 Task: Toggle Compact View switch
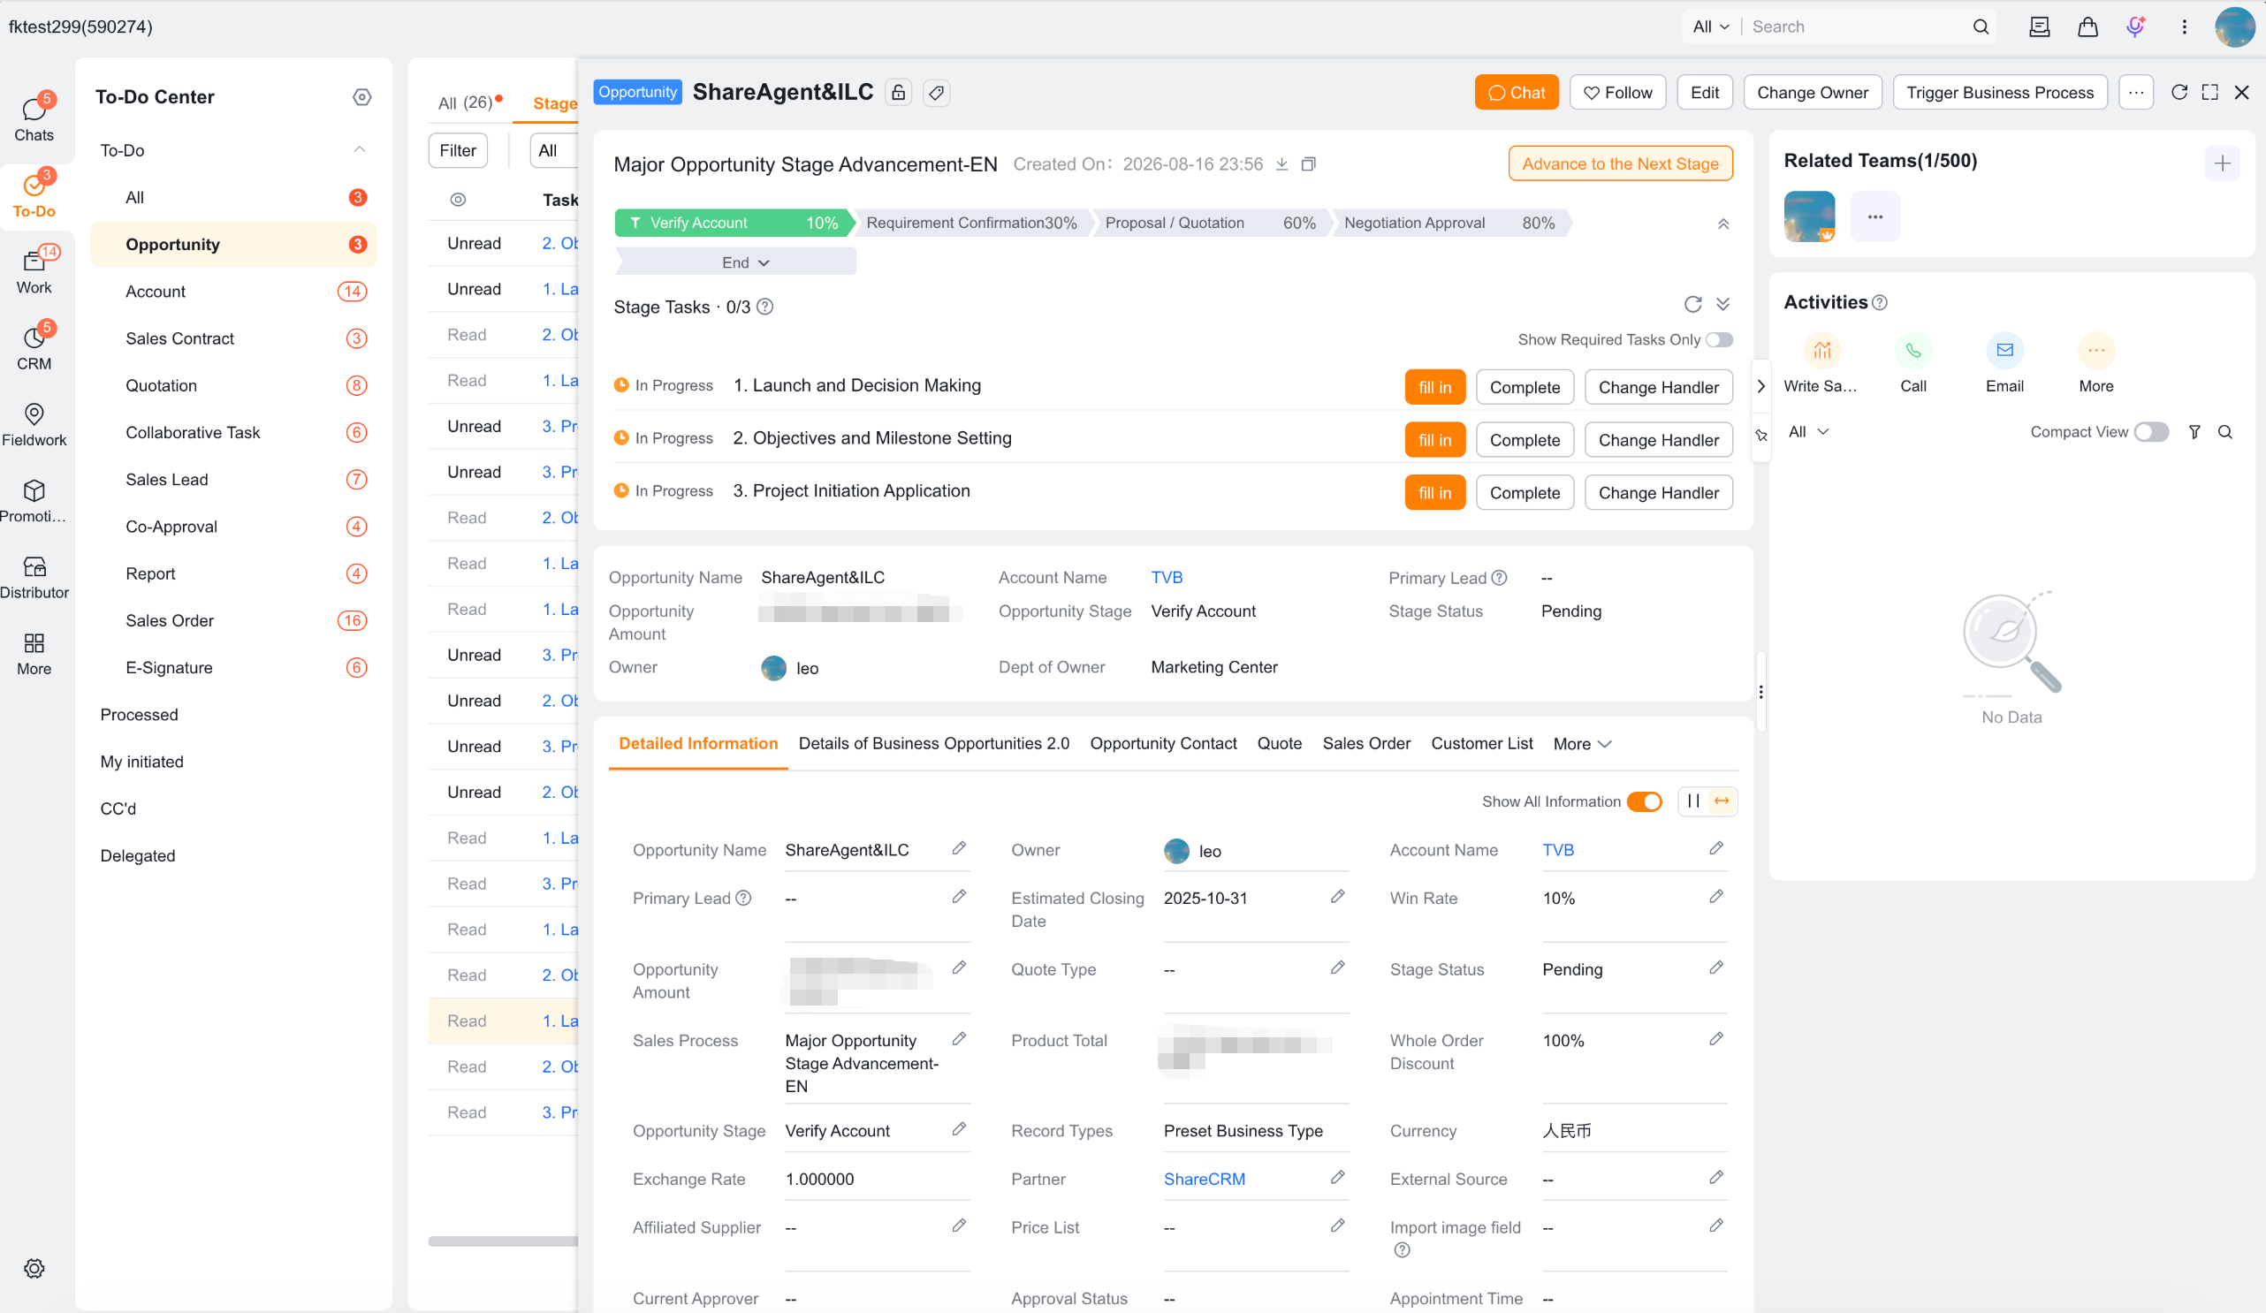pyautogui.click(x=2152, y=432)
